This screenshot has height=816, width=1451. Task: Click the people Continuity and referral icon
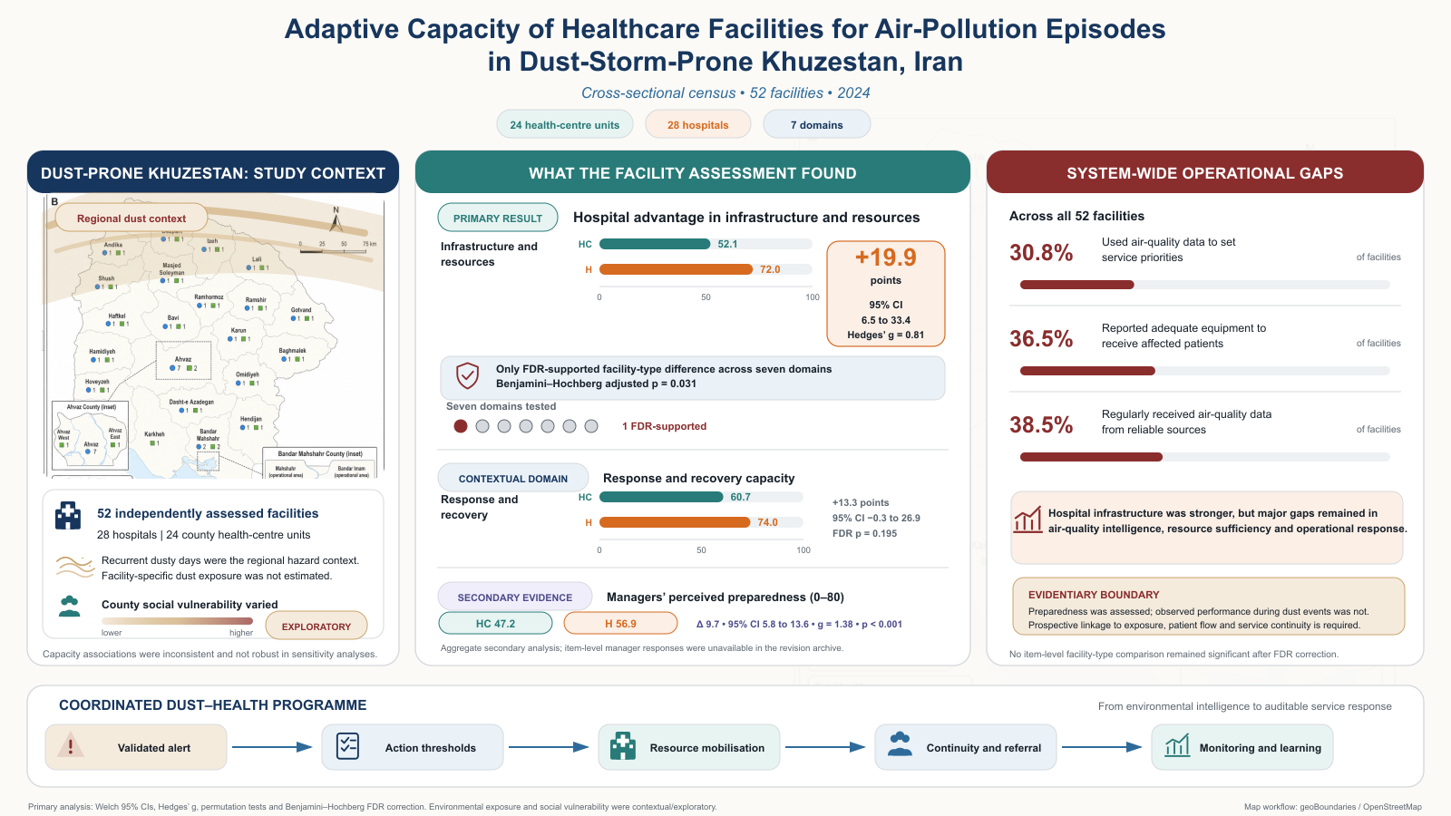(x=900, y=745)
